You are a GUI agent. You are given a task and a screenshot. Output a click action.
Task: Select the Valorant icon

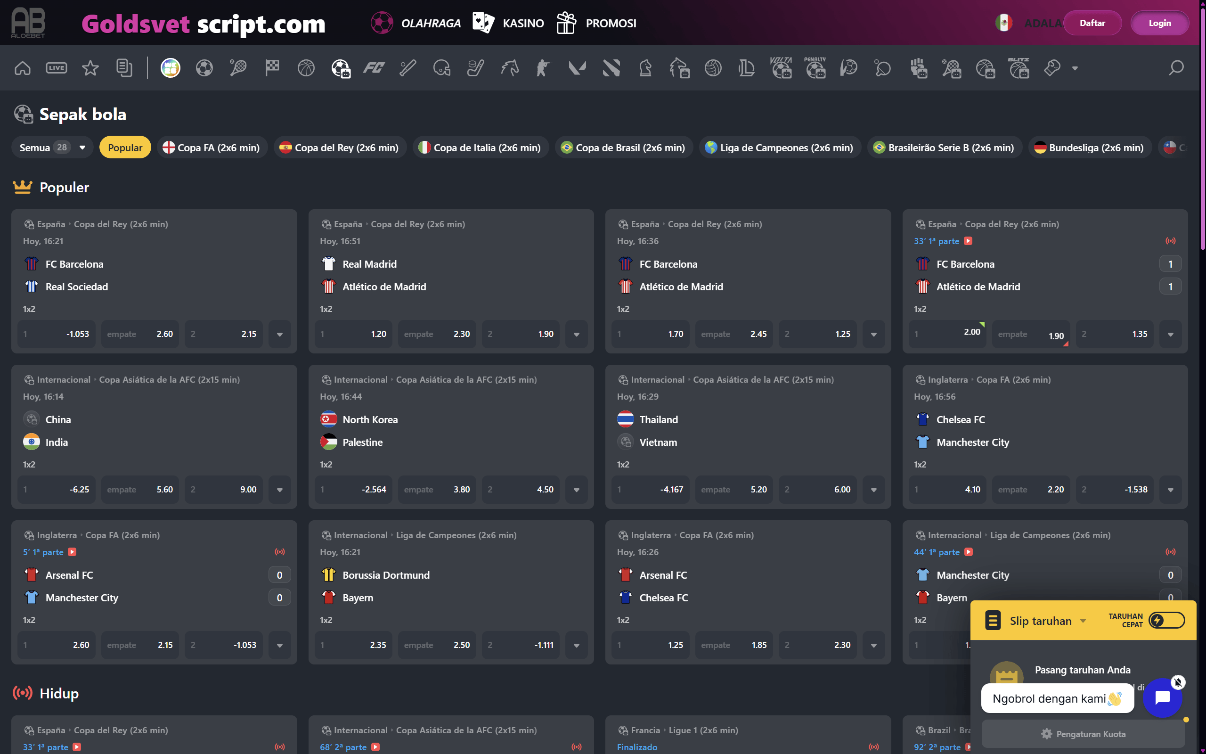(577, 68)
